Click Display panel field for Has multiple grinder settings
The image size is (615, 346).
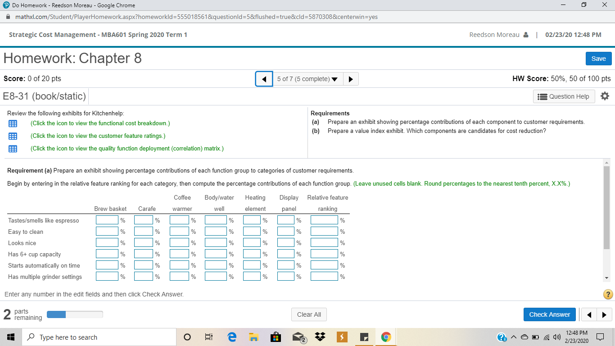coord(286,277)
